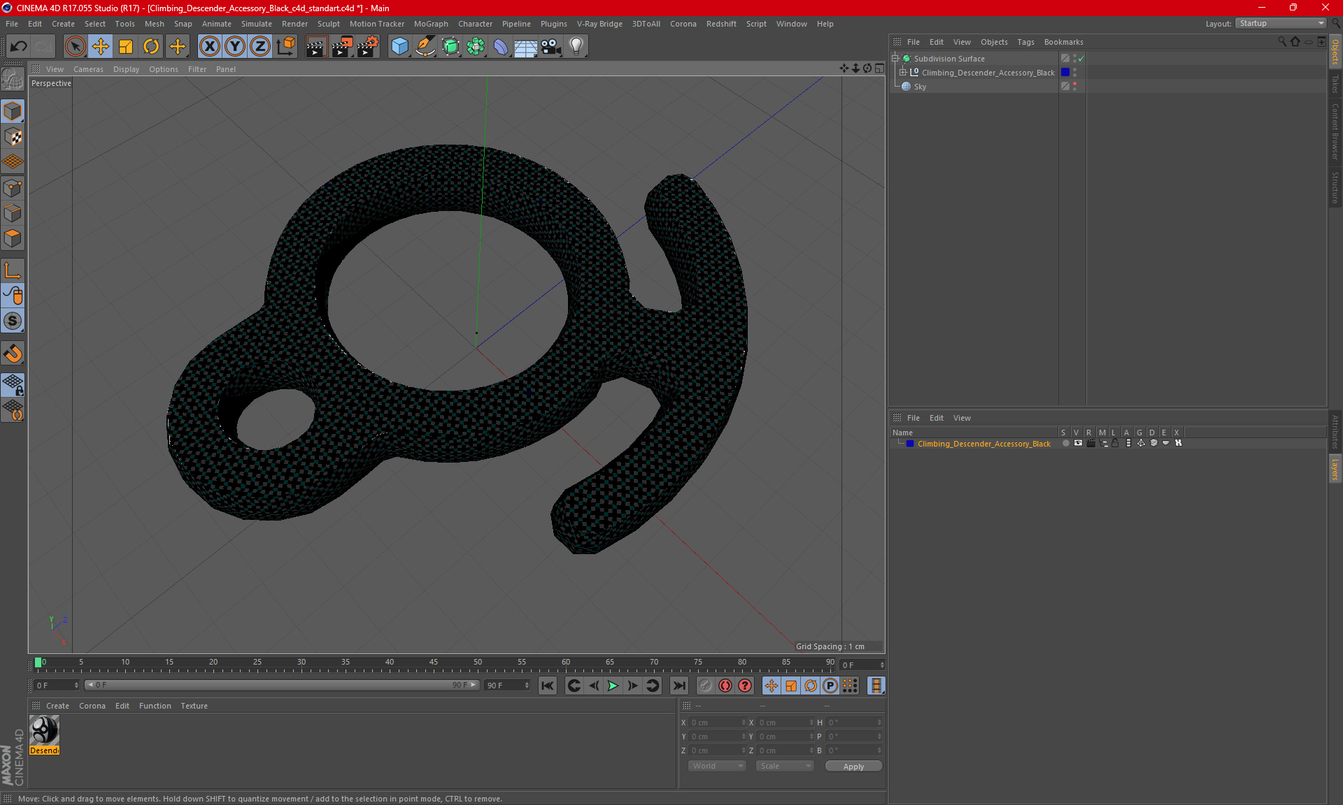Switch to Polygons mode
1343x805 pixels.
pos(13,238)
